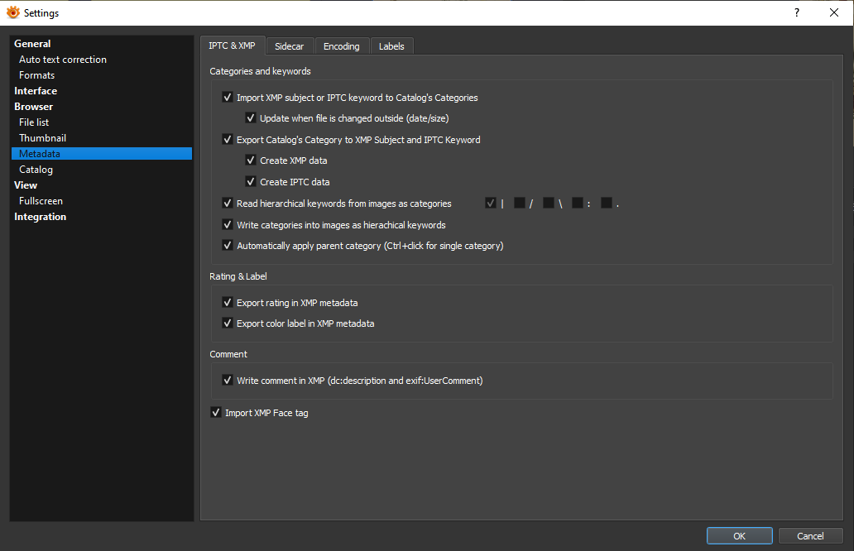Toggle the Create IPTC data checkbox
The height and width of the screenshot is (551, 854).
click(x=251, y=182)
